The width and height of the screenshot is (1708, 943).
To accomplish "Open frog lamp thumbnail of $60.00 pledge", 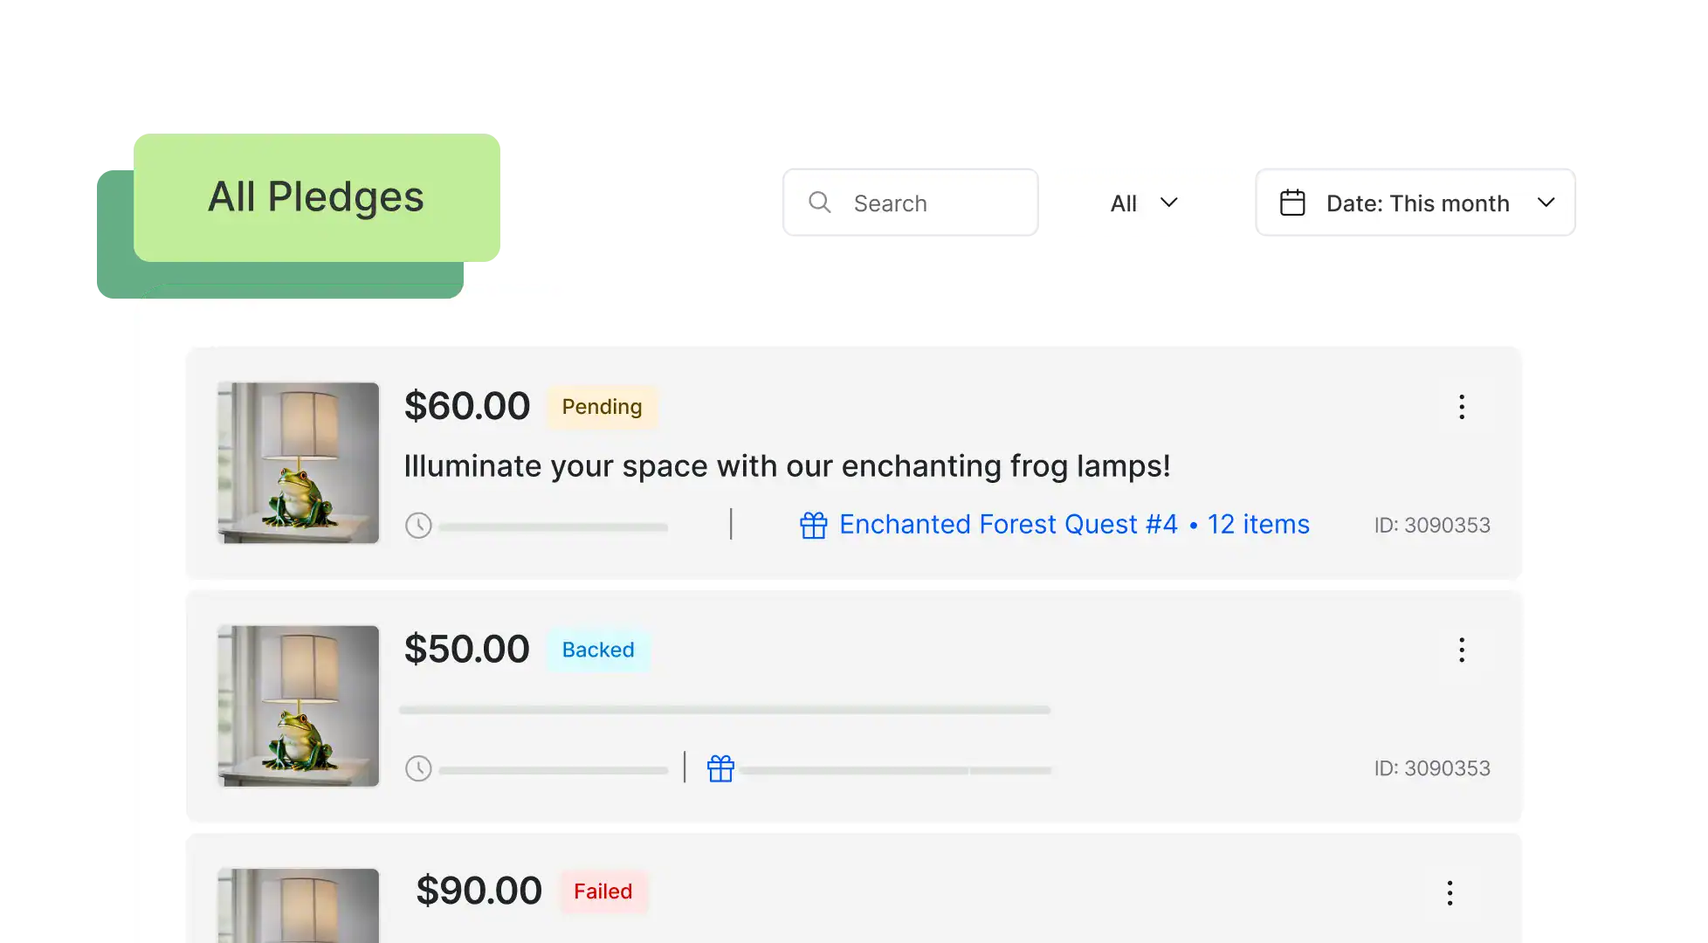I will [298, 463].
